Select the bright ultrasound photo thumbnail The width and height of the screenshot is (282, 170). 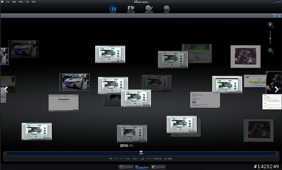point(245,57)
